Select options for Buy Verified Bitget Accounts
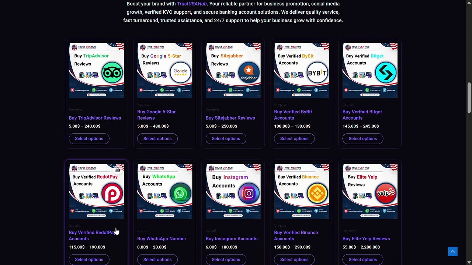 click(x=363, y=138)
